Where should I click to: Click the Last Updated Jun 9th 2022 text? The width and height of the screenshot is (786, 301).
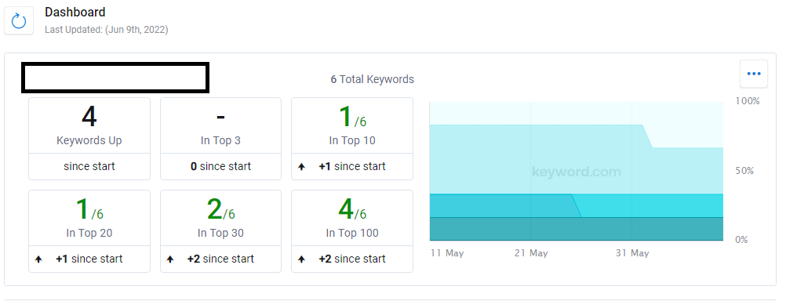pyautogui.click(x=106, y=30)
